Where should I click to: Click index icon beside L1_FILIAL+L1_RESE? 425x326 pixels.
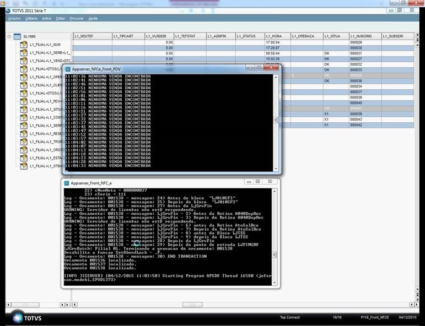click(24, 134)
